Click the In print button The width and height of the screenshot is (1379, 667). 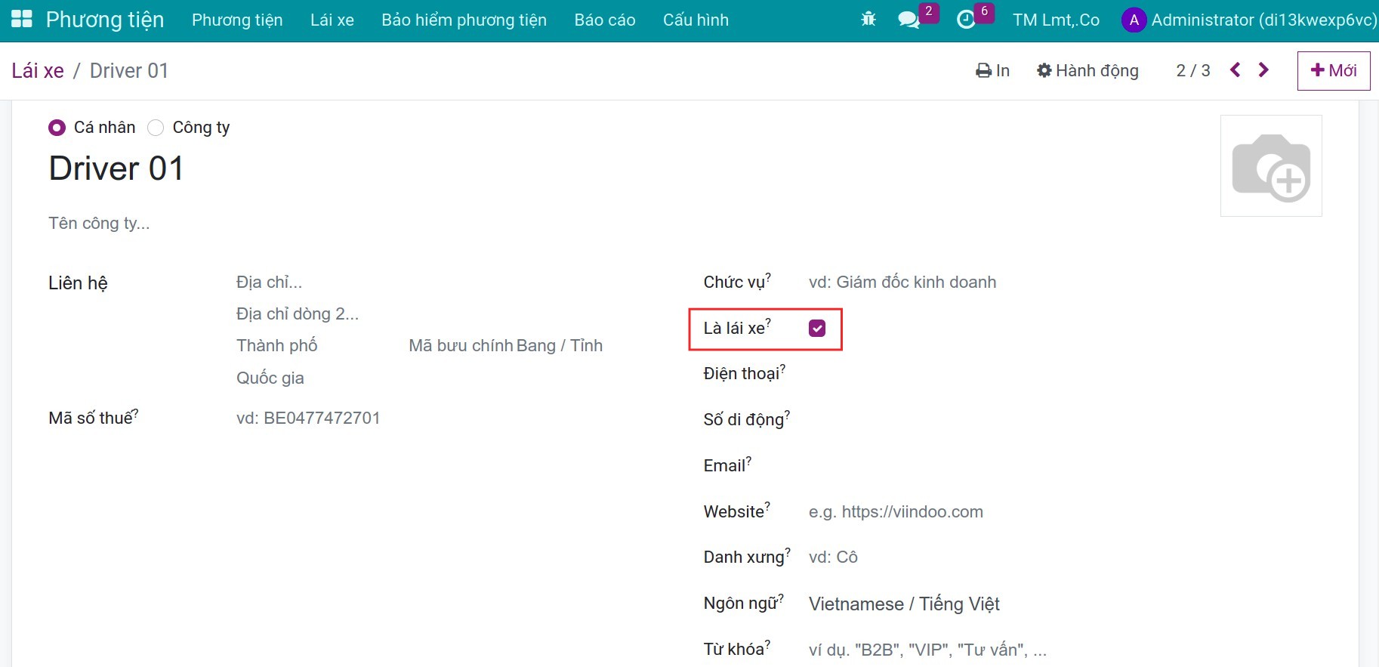pyautogui.click(x=992, y=70)
